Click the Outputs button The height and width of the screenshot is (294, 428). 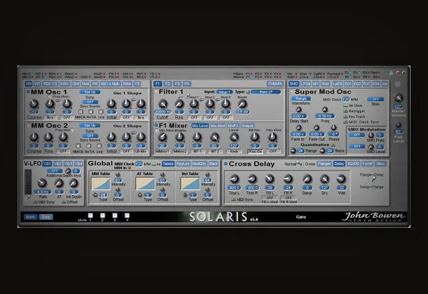tap(275, 84)
